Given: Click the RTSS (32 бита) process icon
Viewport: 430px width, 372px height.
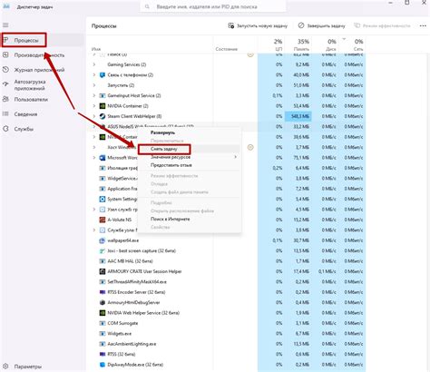Looking at the screenshot, I should click(103, 354).
